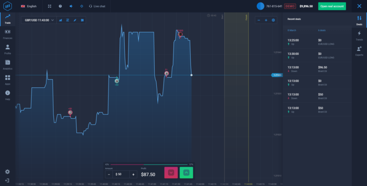Zoom in chart with plus button
This screenshot has height=186, width=367.
coord(266,20)
